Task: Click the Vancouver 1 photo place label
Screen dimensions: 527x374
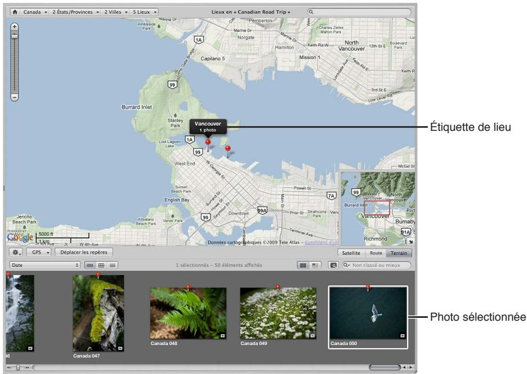Action: (x=208, y=127)
